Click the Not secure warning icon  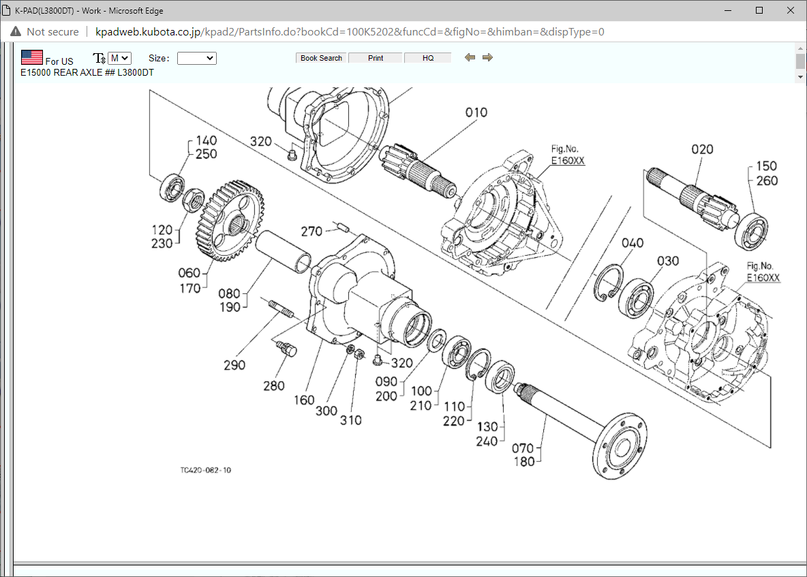(x=16, y=32)
